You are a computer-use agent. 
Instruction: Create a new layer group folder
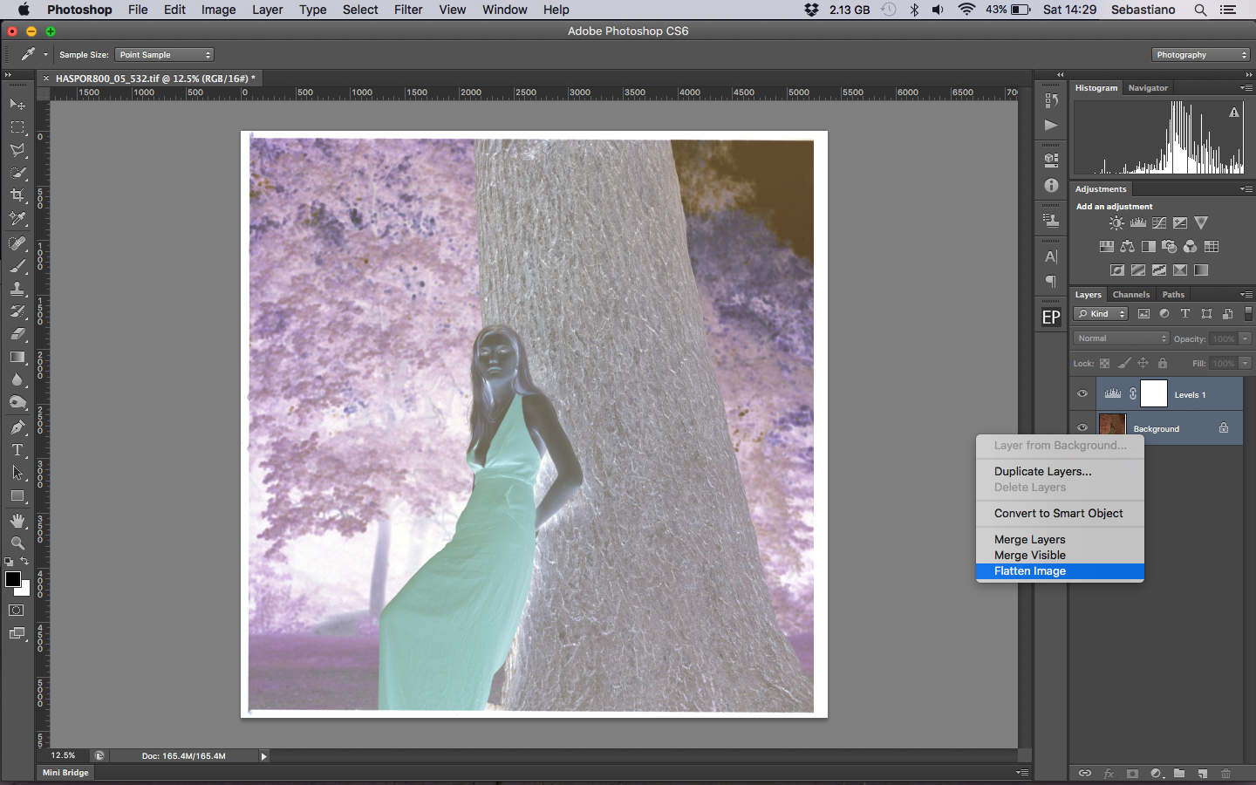tap(1179, 774)
